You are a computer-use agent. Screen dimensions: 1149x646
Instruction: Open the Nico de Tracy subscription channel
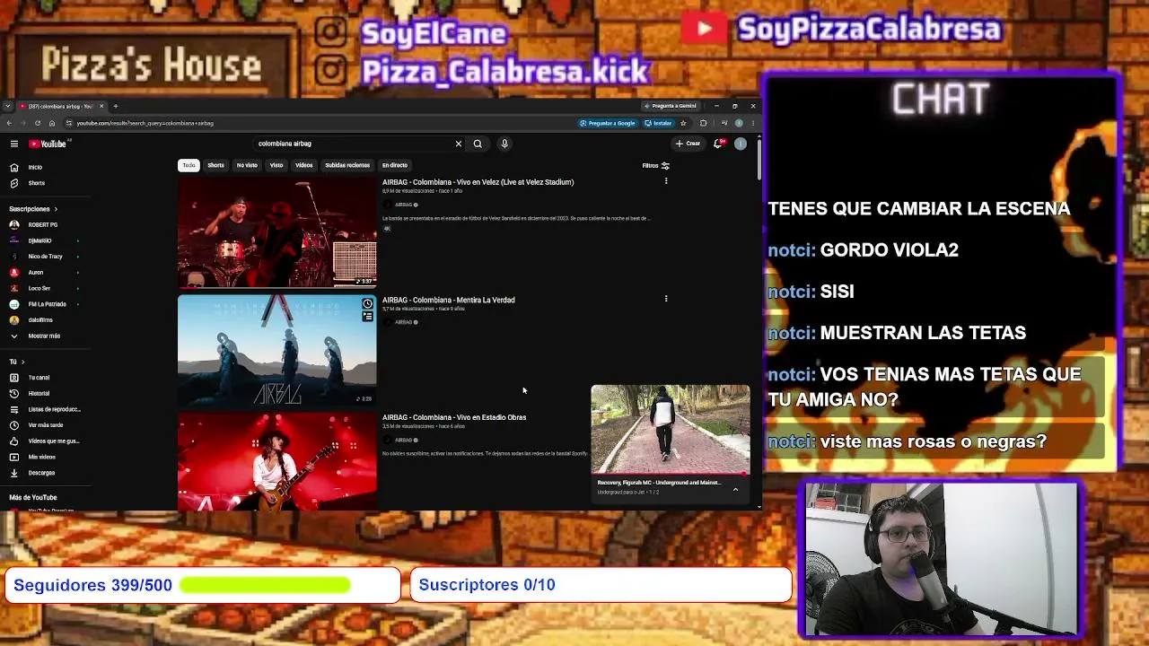pos(45,257)
